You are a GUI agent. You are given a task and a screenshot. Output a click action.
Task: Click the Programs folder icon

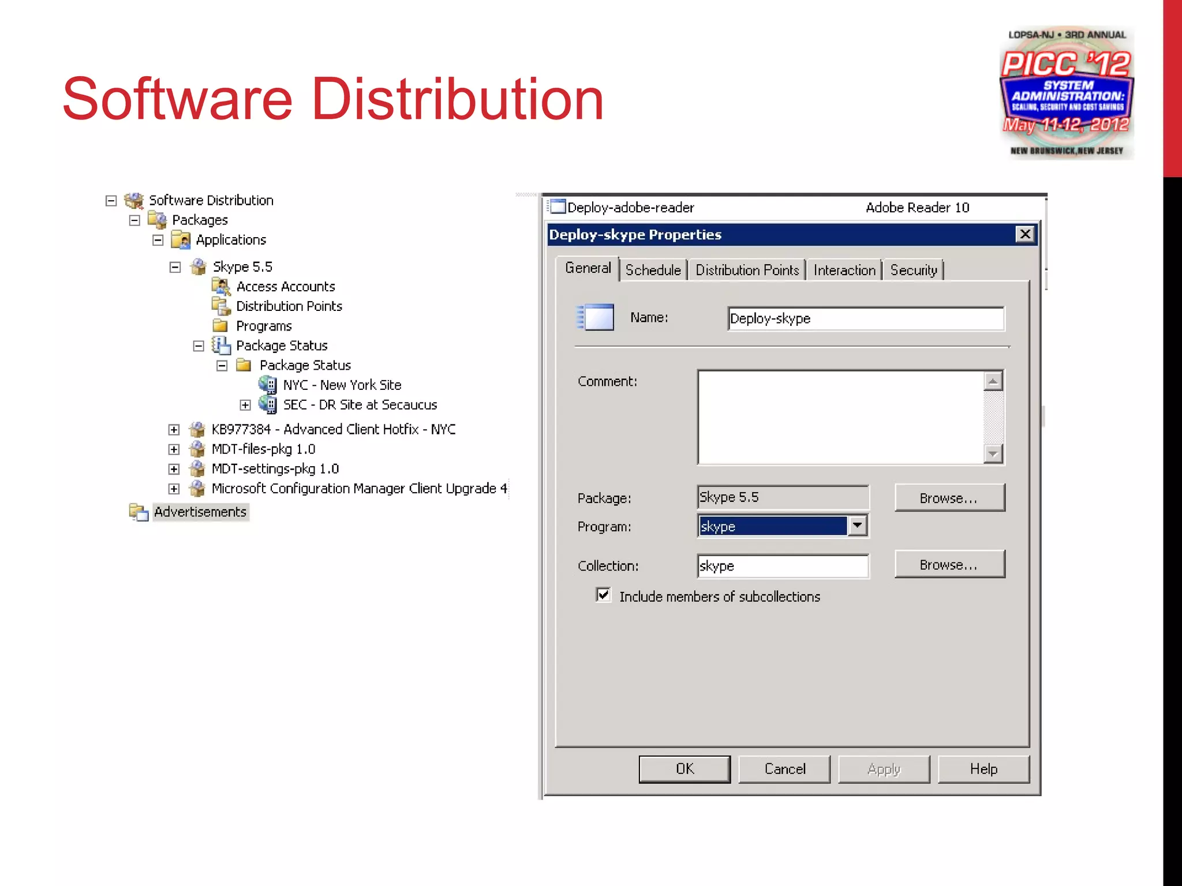[x=220, y=325]
